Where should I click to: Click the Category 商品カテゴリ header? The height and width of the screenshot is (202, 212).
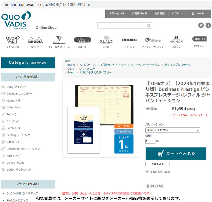point(28,63)
